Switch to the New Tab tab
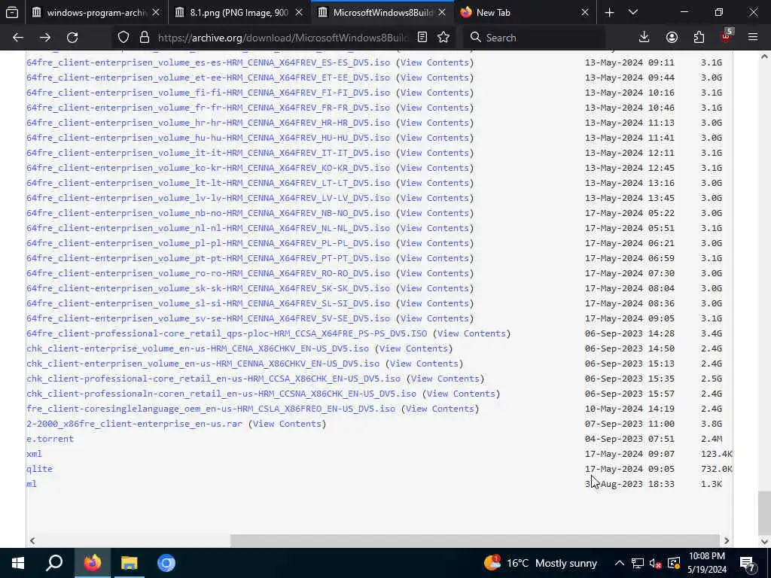The width and height of the screenshot is (771, 578). coord(525,12)
